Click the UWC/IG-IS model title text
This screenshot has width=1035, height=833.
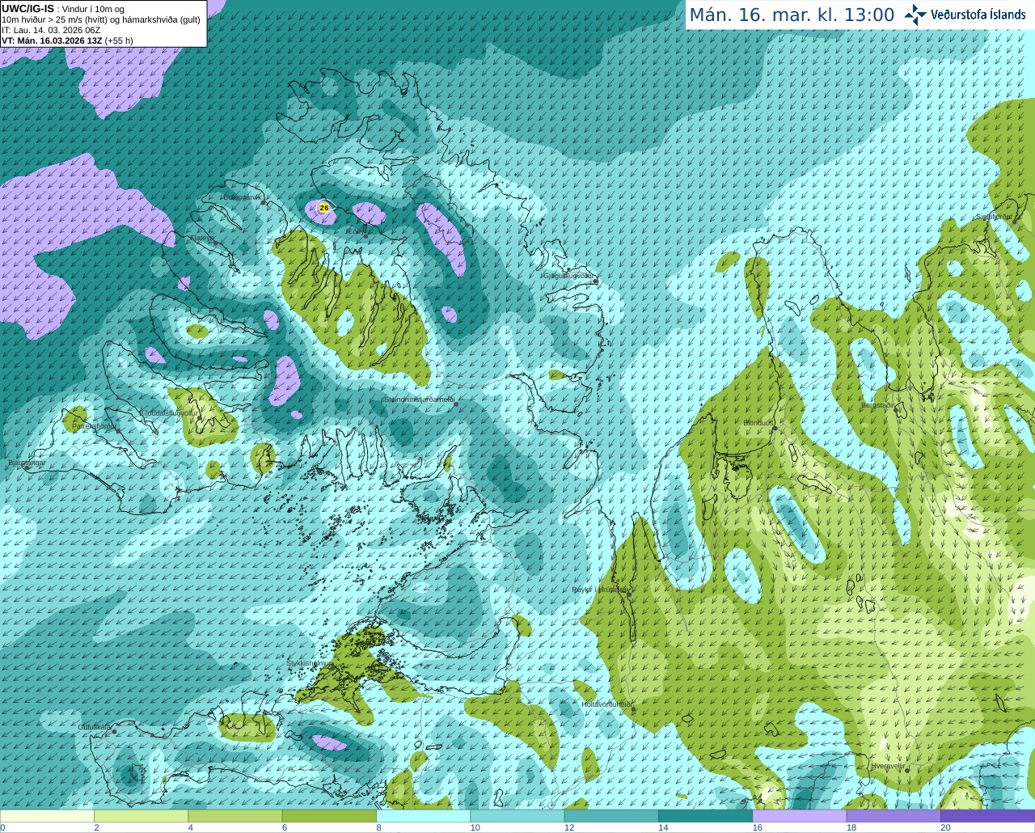click(x=27, y=8)
